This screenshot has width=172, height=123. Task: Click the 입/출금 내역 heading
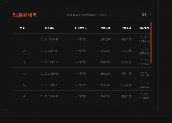point(25,15)
